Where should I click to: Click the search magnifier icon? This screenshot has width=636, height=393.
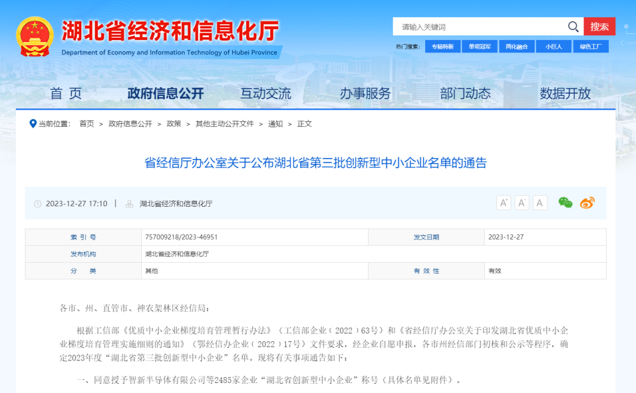(573, 27)
